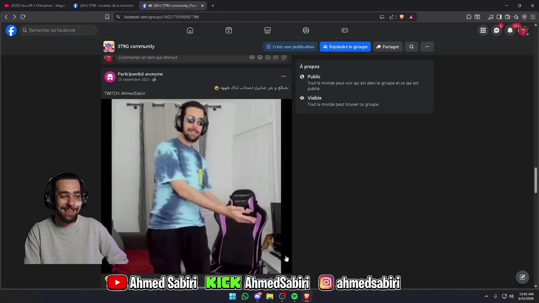Click the ST9G group avatar thumbnail
The height and width of the screenshot is (303, 539).
(x=109, y=46)
